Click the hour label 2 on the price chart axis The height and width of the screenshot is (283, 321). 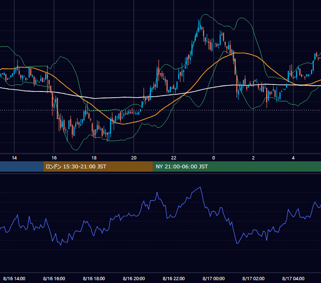coord(253,158)
